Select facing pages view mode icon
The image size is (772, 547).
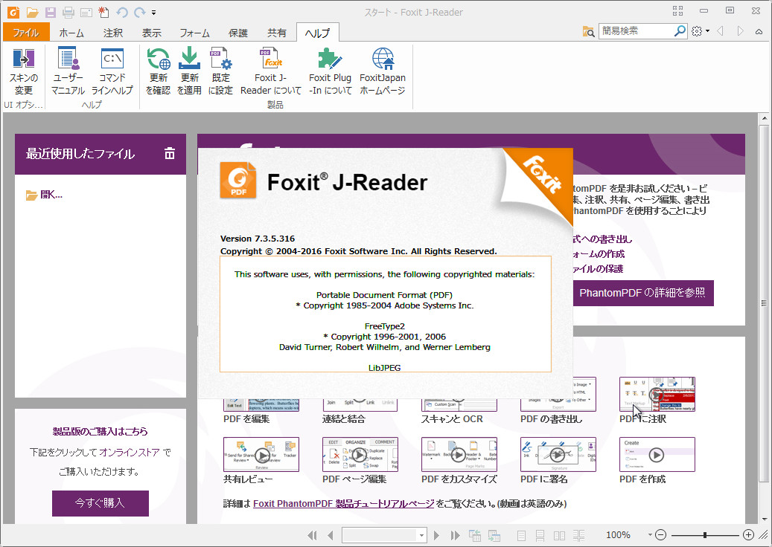coord(559,535)
